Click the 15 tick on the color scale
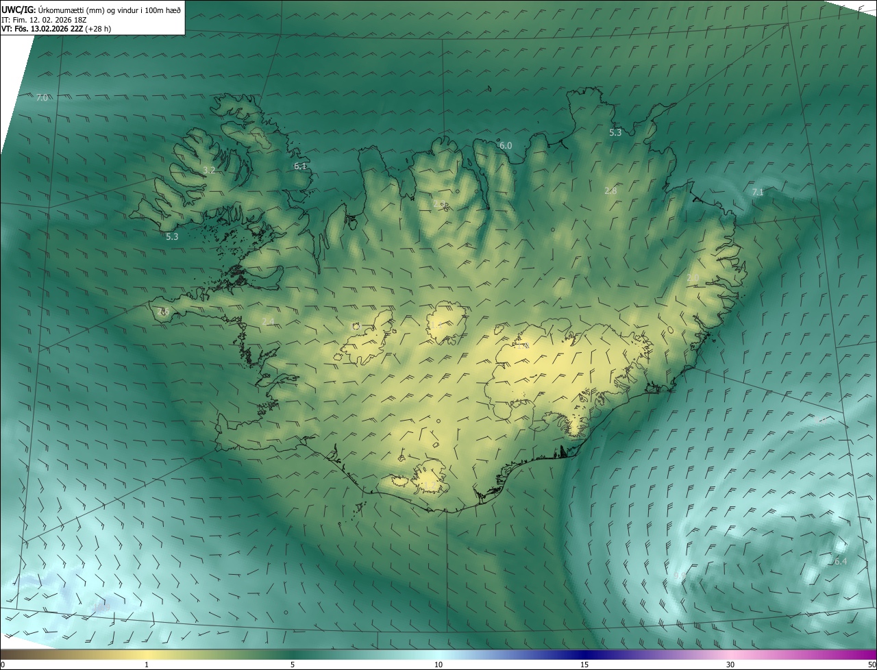This screenshot has height=670, width=877. (x=584, y=665)
